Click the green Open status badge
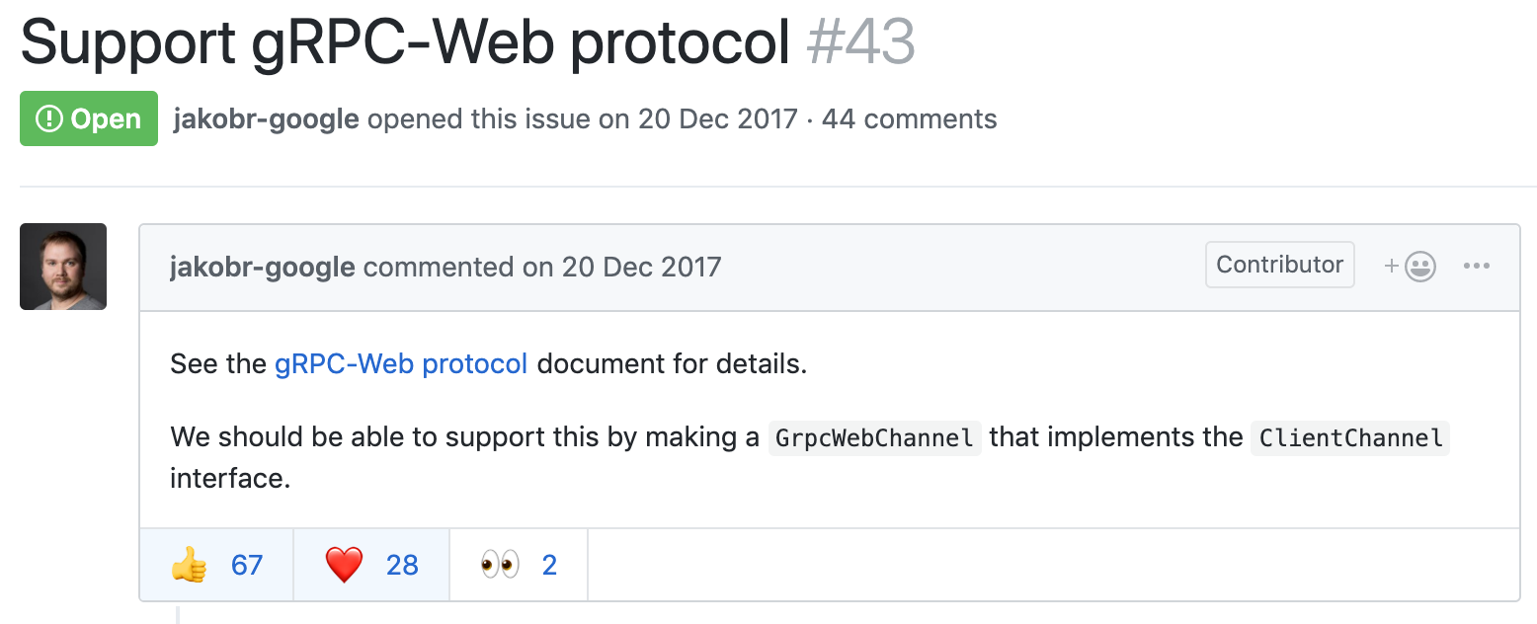Image resolution: width=1537 pixels, height=624 pixels. click(89, 118)
